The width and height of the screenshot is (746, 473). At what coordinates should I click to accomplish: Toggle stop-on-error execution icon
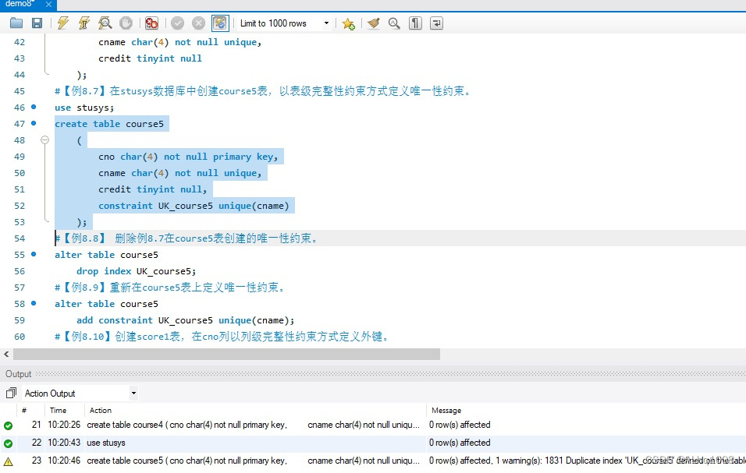tap(151, 23)
